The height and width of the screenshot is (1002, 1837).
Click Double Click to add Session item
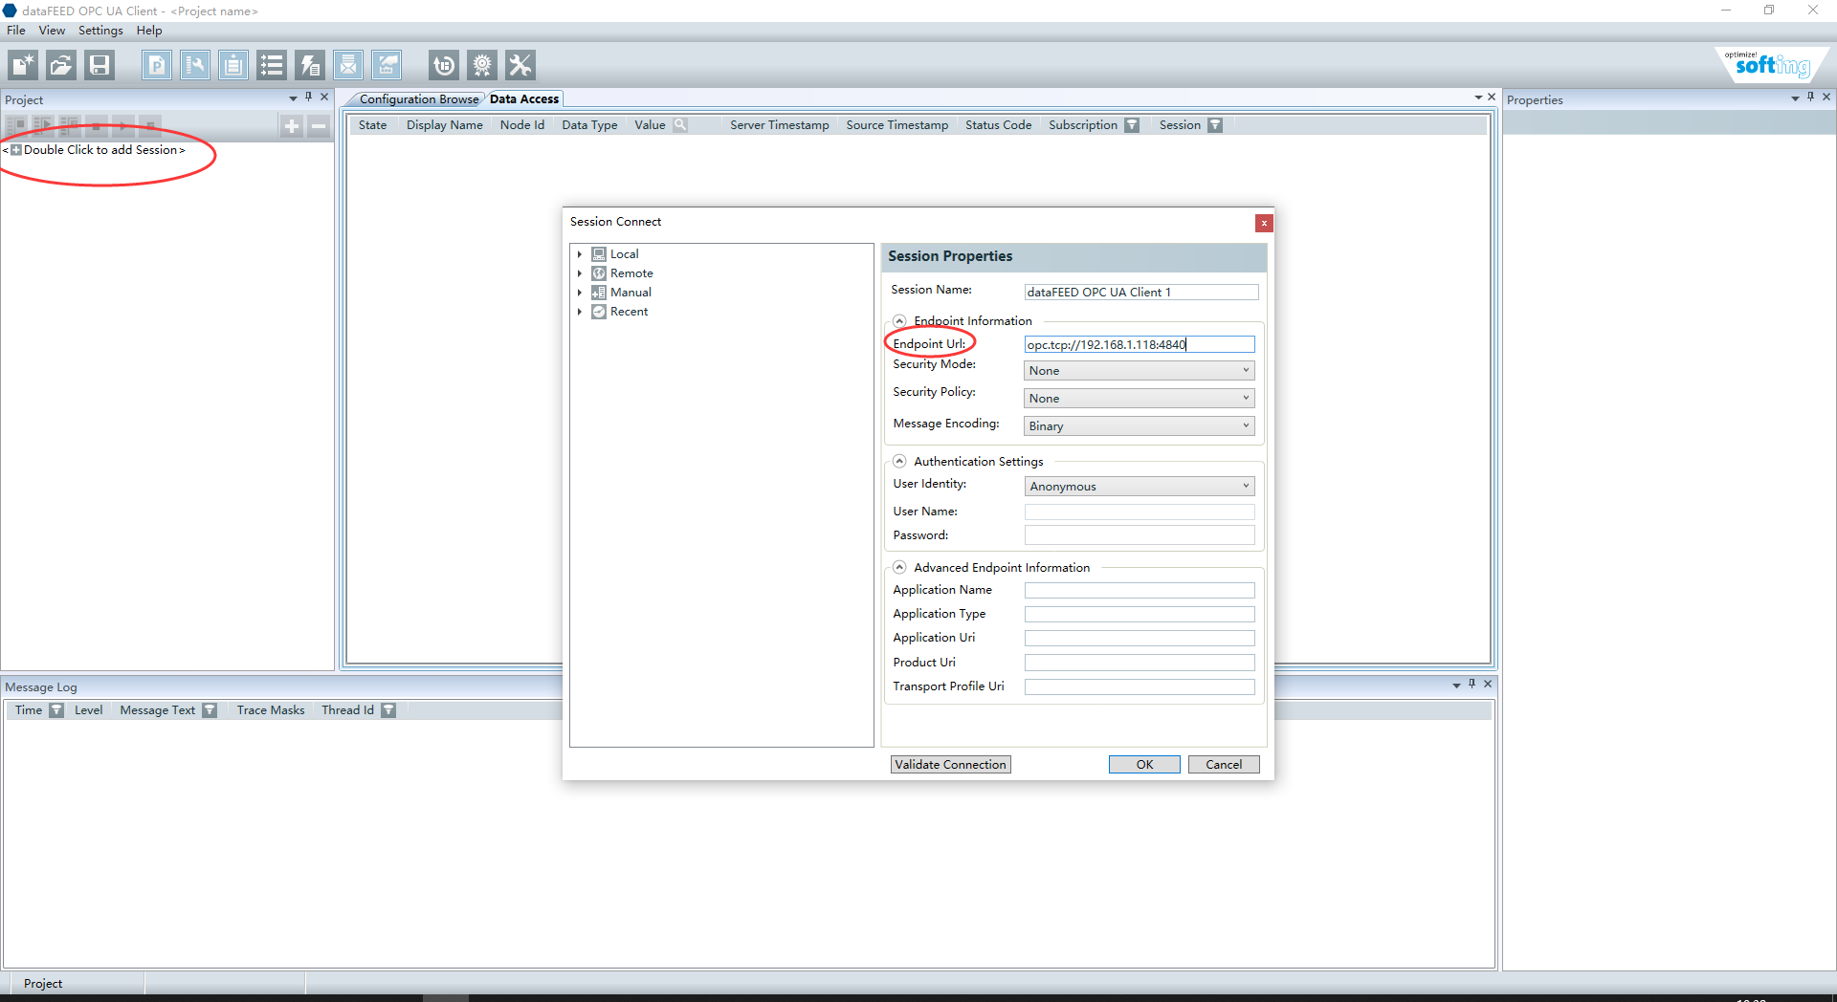click(x=104, y=150)
